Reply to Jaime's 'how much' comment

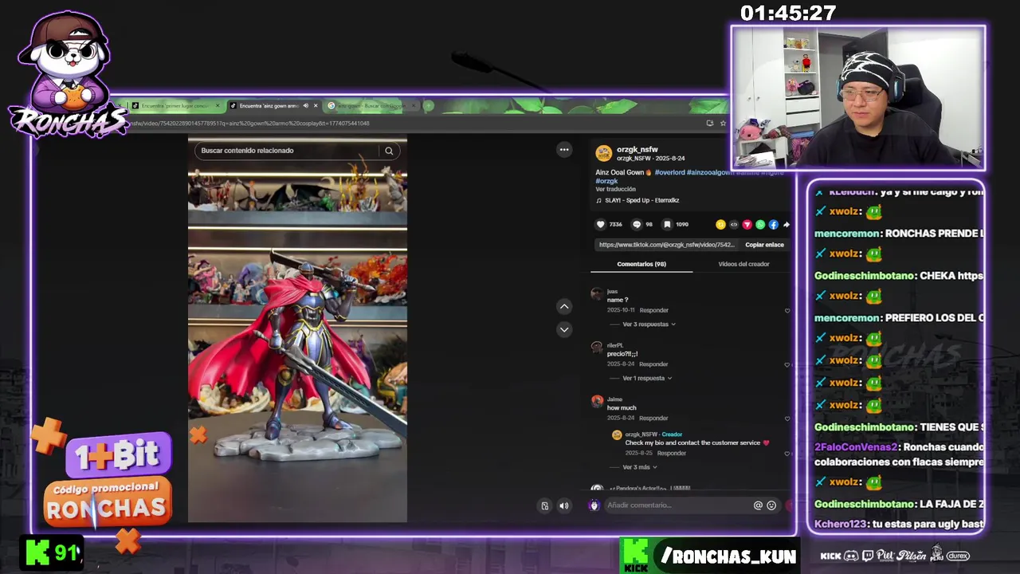point(653,419)
